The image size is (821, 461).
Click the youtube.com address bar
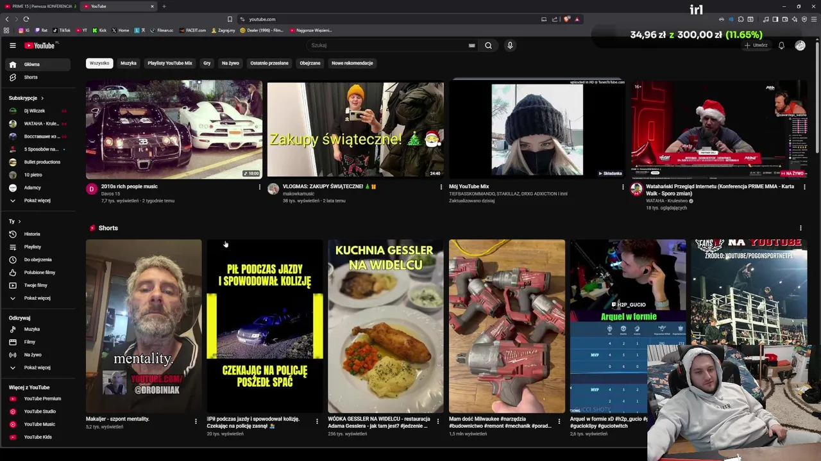[391, 19]
